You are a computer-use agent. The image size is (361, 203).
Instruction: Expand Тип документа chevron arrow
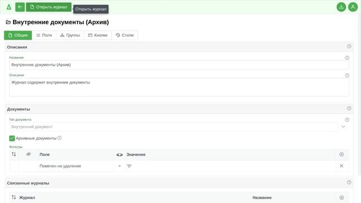click(x=343, y=127)
